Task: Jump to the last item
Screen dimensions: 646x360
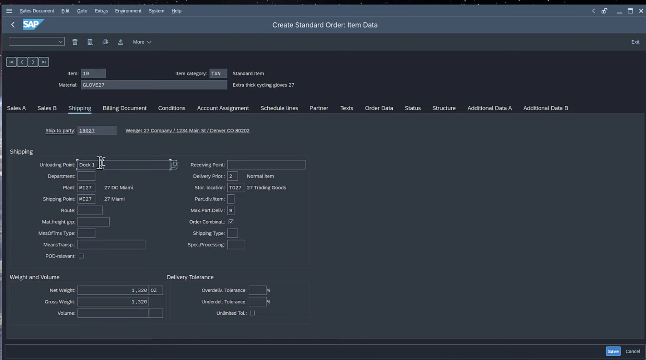Action: [x=44, y=62]
